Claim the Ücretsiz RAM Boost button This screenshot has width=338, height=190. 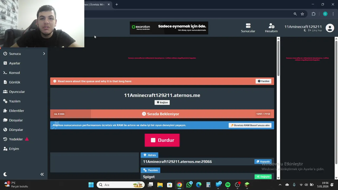(250, 125)
